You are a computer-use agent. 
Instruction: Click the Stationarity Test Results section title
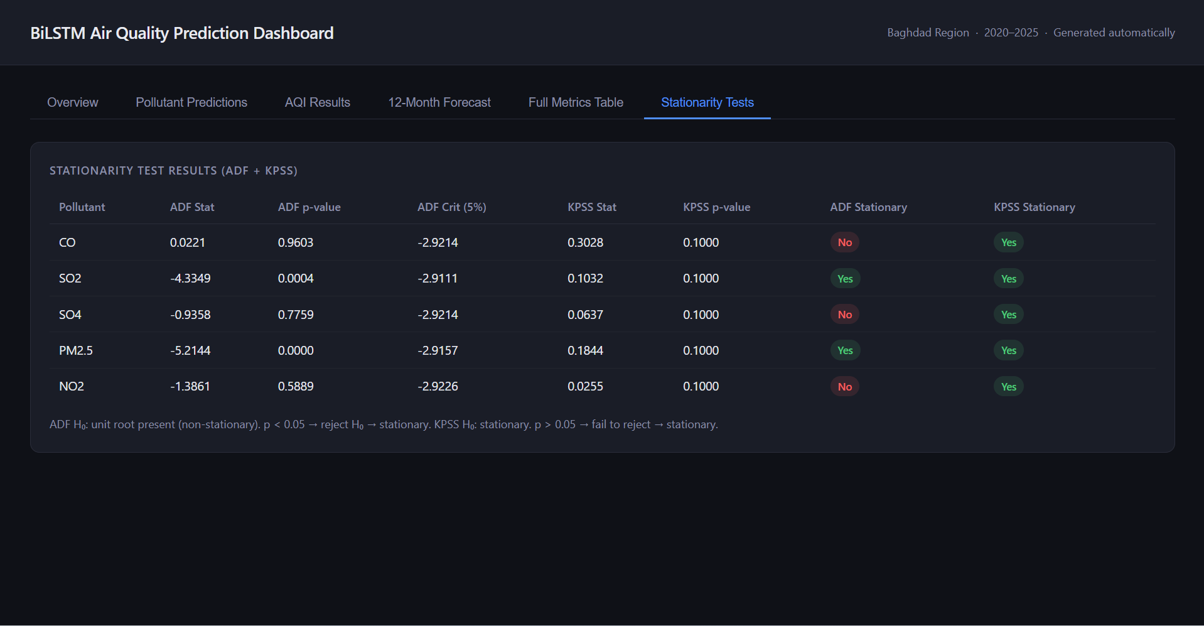[x=173, y=171]
